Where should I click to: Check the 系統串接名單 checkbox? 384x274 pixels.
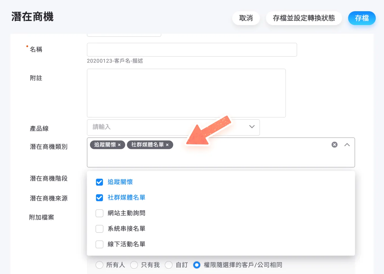pyautogui.click(x=99, y=229)
